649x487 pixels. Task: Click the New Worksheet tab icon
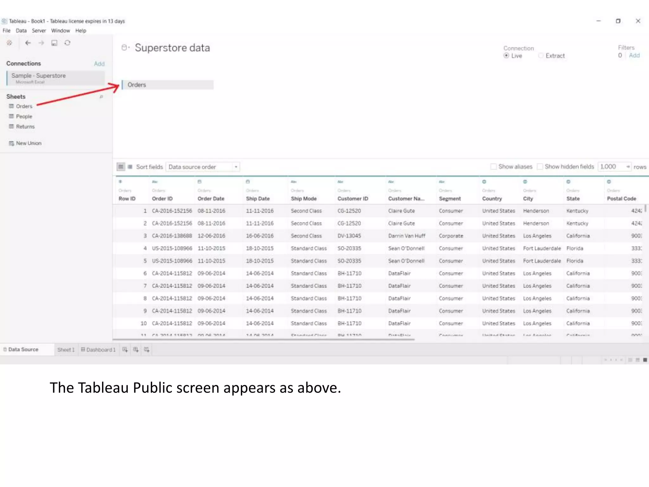pyautogui.click(x=125, y=349)
